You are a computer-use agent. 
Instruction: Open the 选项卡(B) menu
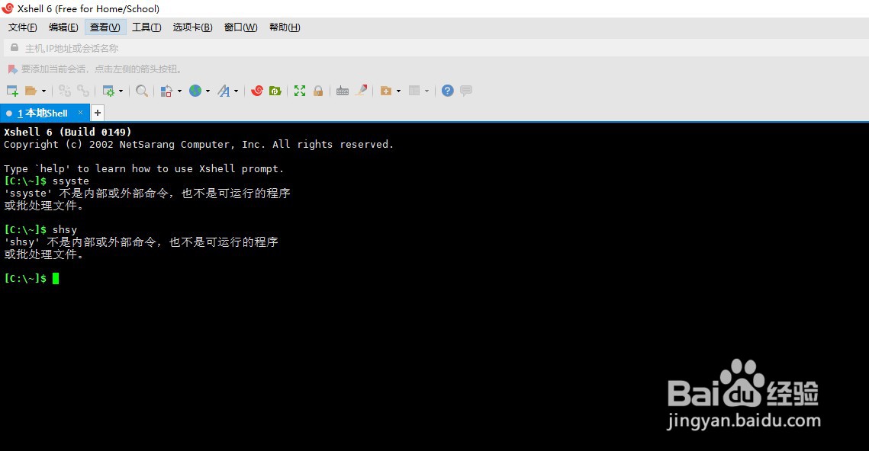[193, 27]
